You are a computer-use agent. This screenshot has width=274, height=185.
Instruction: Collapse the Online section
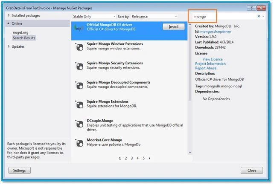(9, 23)
